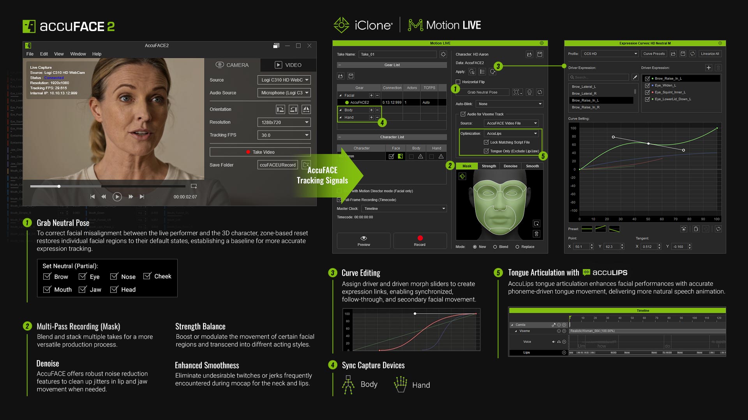Click load icon in Expression Curves toolbar
748x420 pixels.
(x=673, y=54)
